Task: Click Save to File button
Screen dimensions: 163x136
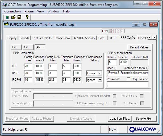Action: point(144,119)
